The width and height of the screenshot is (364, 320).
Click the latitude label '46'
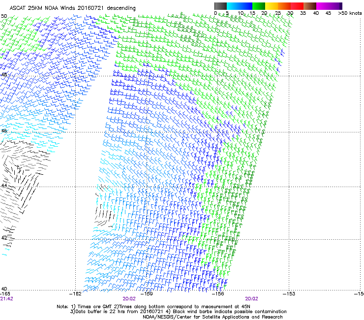(x=4, y=131)
